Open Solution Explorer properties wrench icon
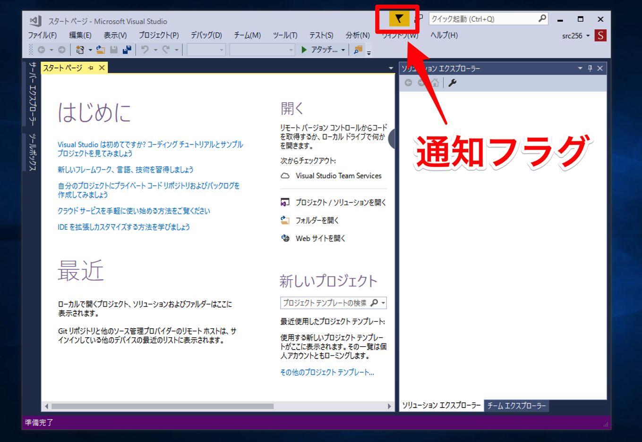This screenshot has height=442, width=642. (452, 83)
